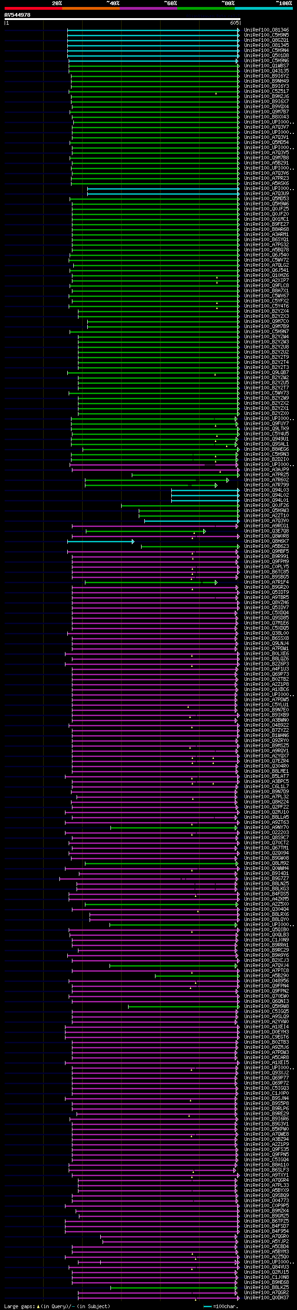297x1310 pixels.
Task: Select hit UniRef100_C5H9N6
Action: [266, 60]
